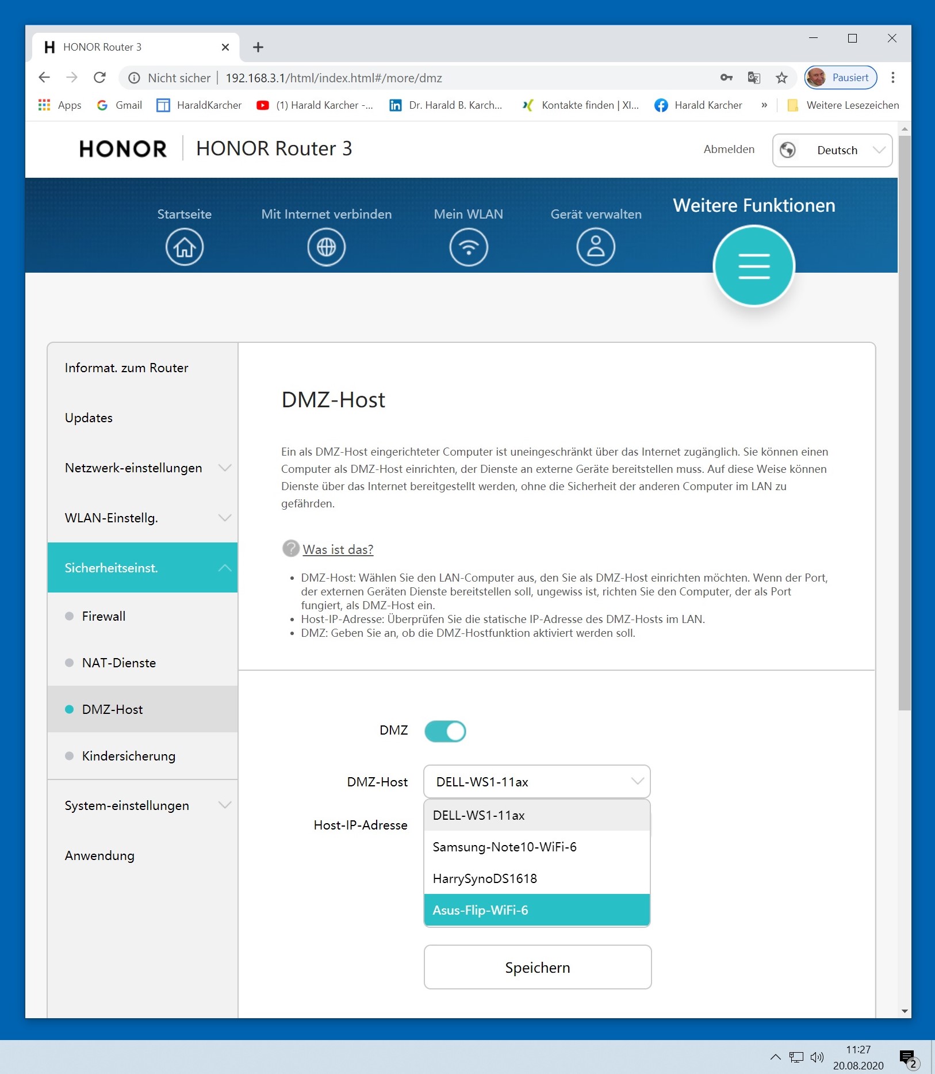The height and width of the screenshot is (1074, 935).
Task: Click the Gerät verwalten user icon
Action: click(x=596, y=247)
